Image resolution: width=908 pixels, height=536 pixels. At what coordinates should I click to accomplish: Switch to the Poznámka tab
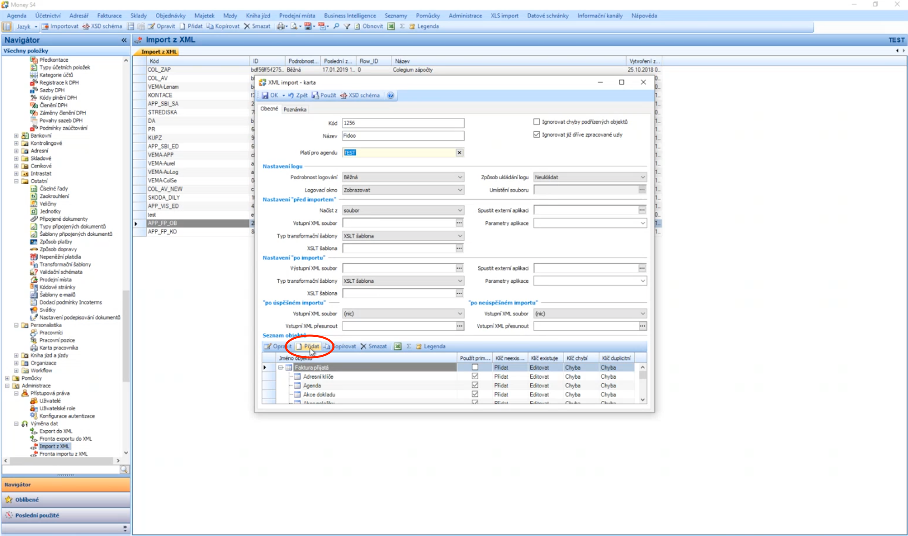point(295,109)
